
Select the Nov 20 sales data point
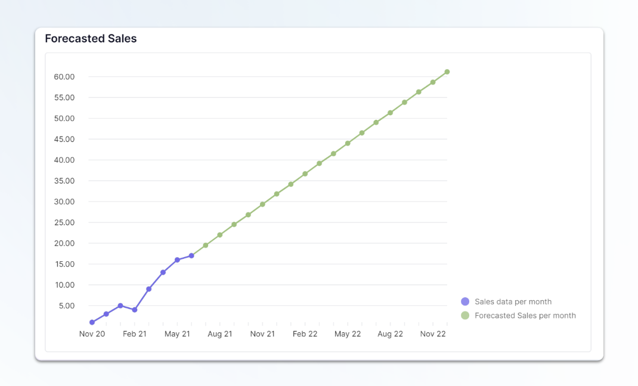[x=92, y=322]
